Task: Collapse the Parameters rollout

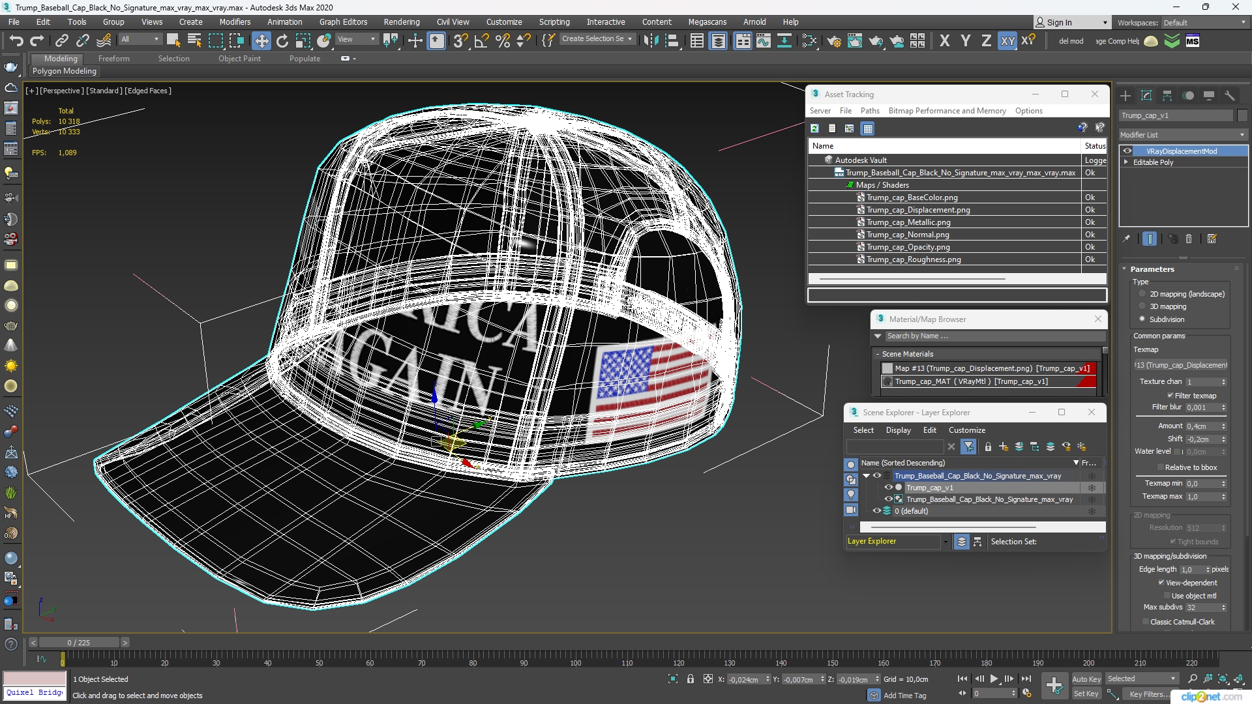Action: pos(1124,269)
